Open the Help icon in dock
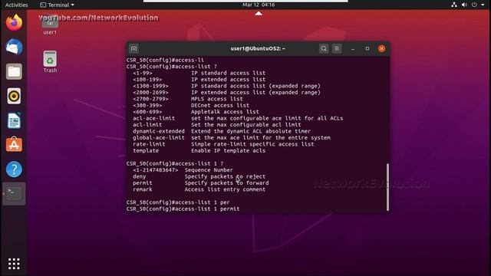Viewport: 491px width, 276px height. point(14,169)
